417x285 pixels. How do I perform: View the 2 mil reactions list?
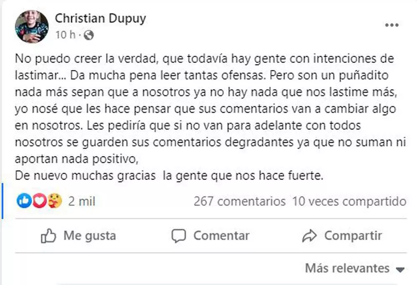point(82,202)
